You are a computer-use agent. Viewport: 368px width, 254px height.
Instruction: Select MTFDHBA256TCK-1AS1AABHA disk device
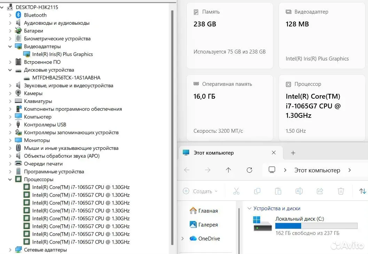coord(66,78)
